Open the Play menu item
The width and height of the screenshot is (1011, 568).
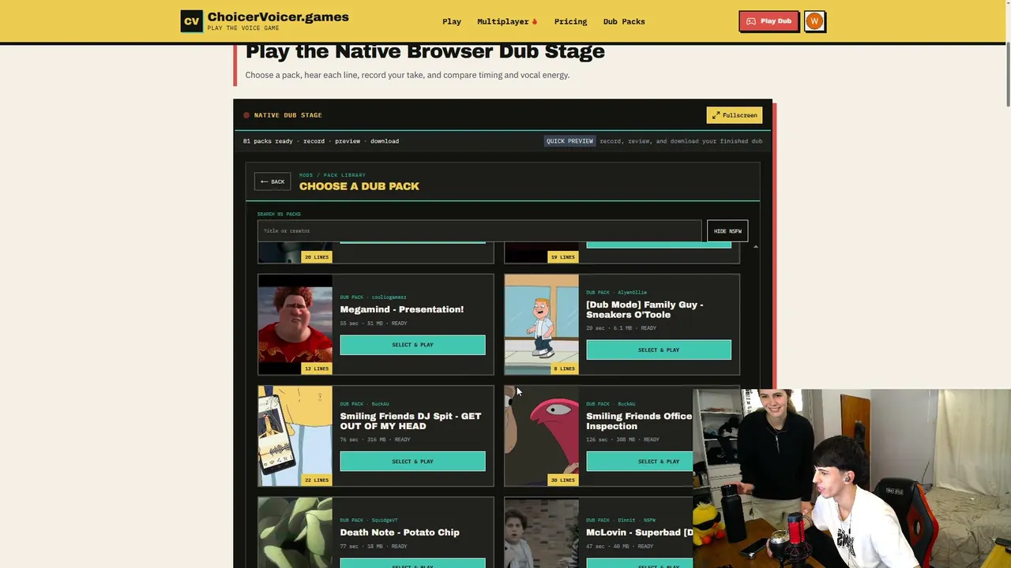pyautogui.click(x=452, y=21)
